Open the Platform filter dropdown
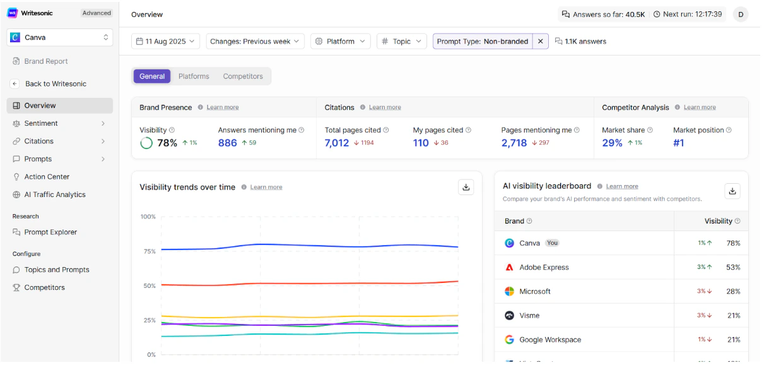The height and width of the screenshot is (365, 764). pos(340,41)
